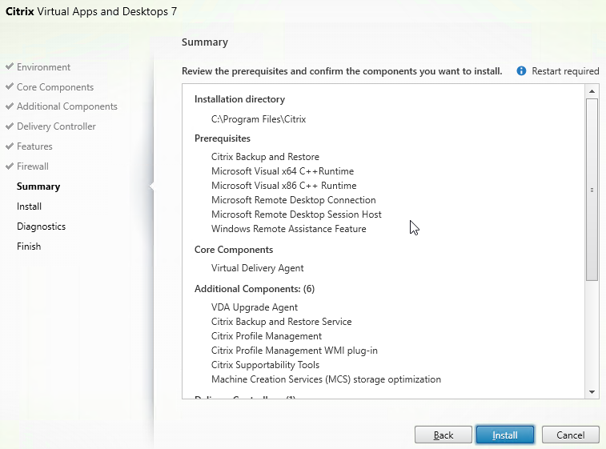Click Citrix Backup and Restore Service entry
Image resolution: width=606 pixels, height=449 pixels.
281,322
